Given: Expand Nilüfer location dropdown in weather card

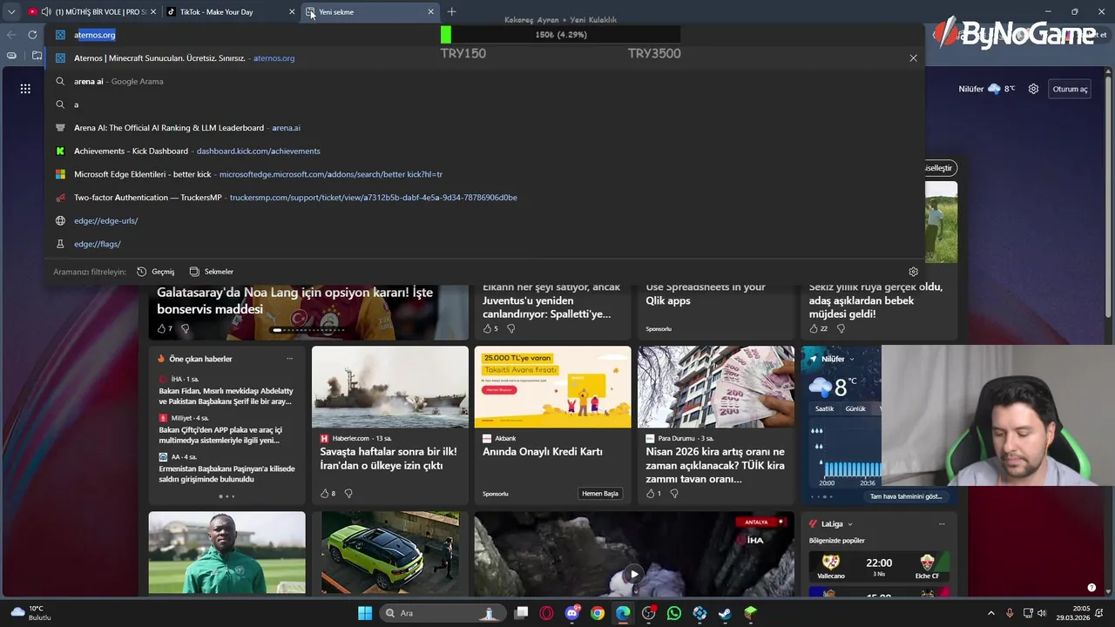Looking at the screenshot, I should pyautogui.click(x=852, y=359).
